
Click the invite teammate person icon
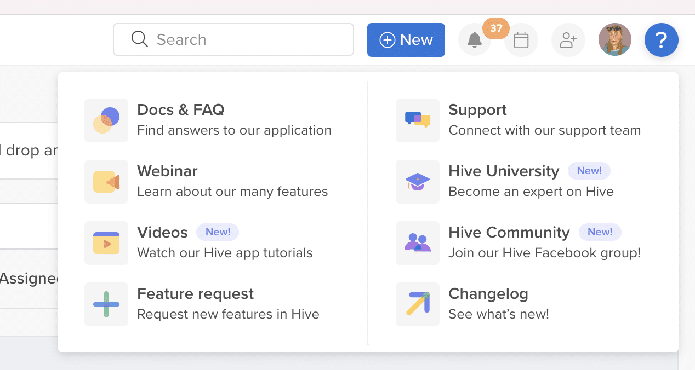568,39
